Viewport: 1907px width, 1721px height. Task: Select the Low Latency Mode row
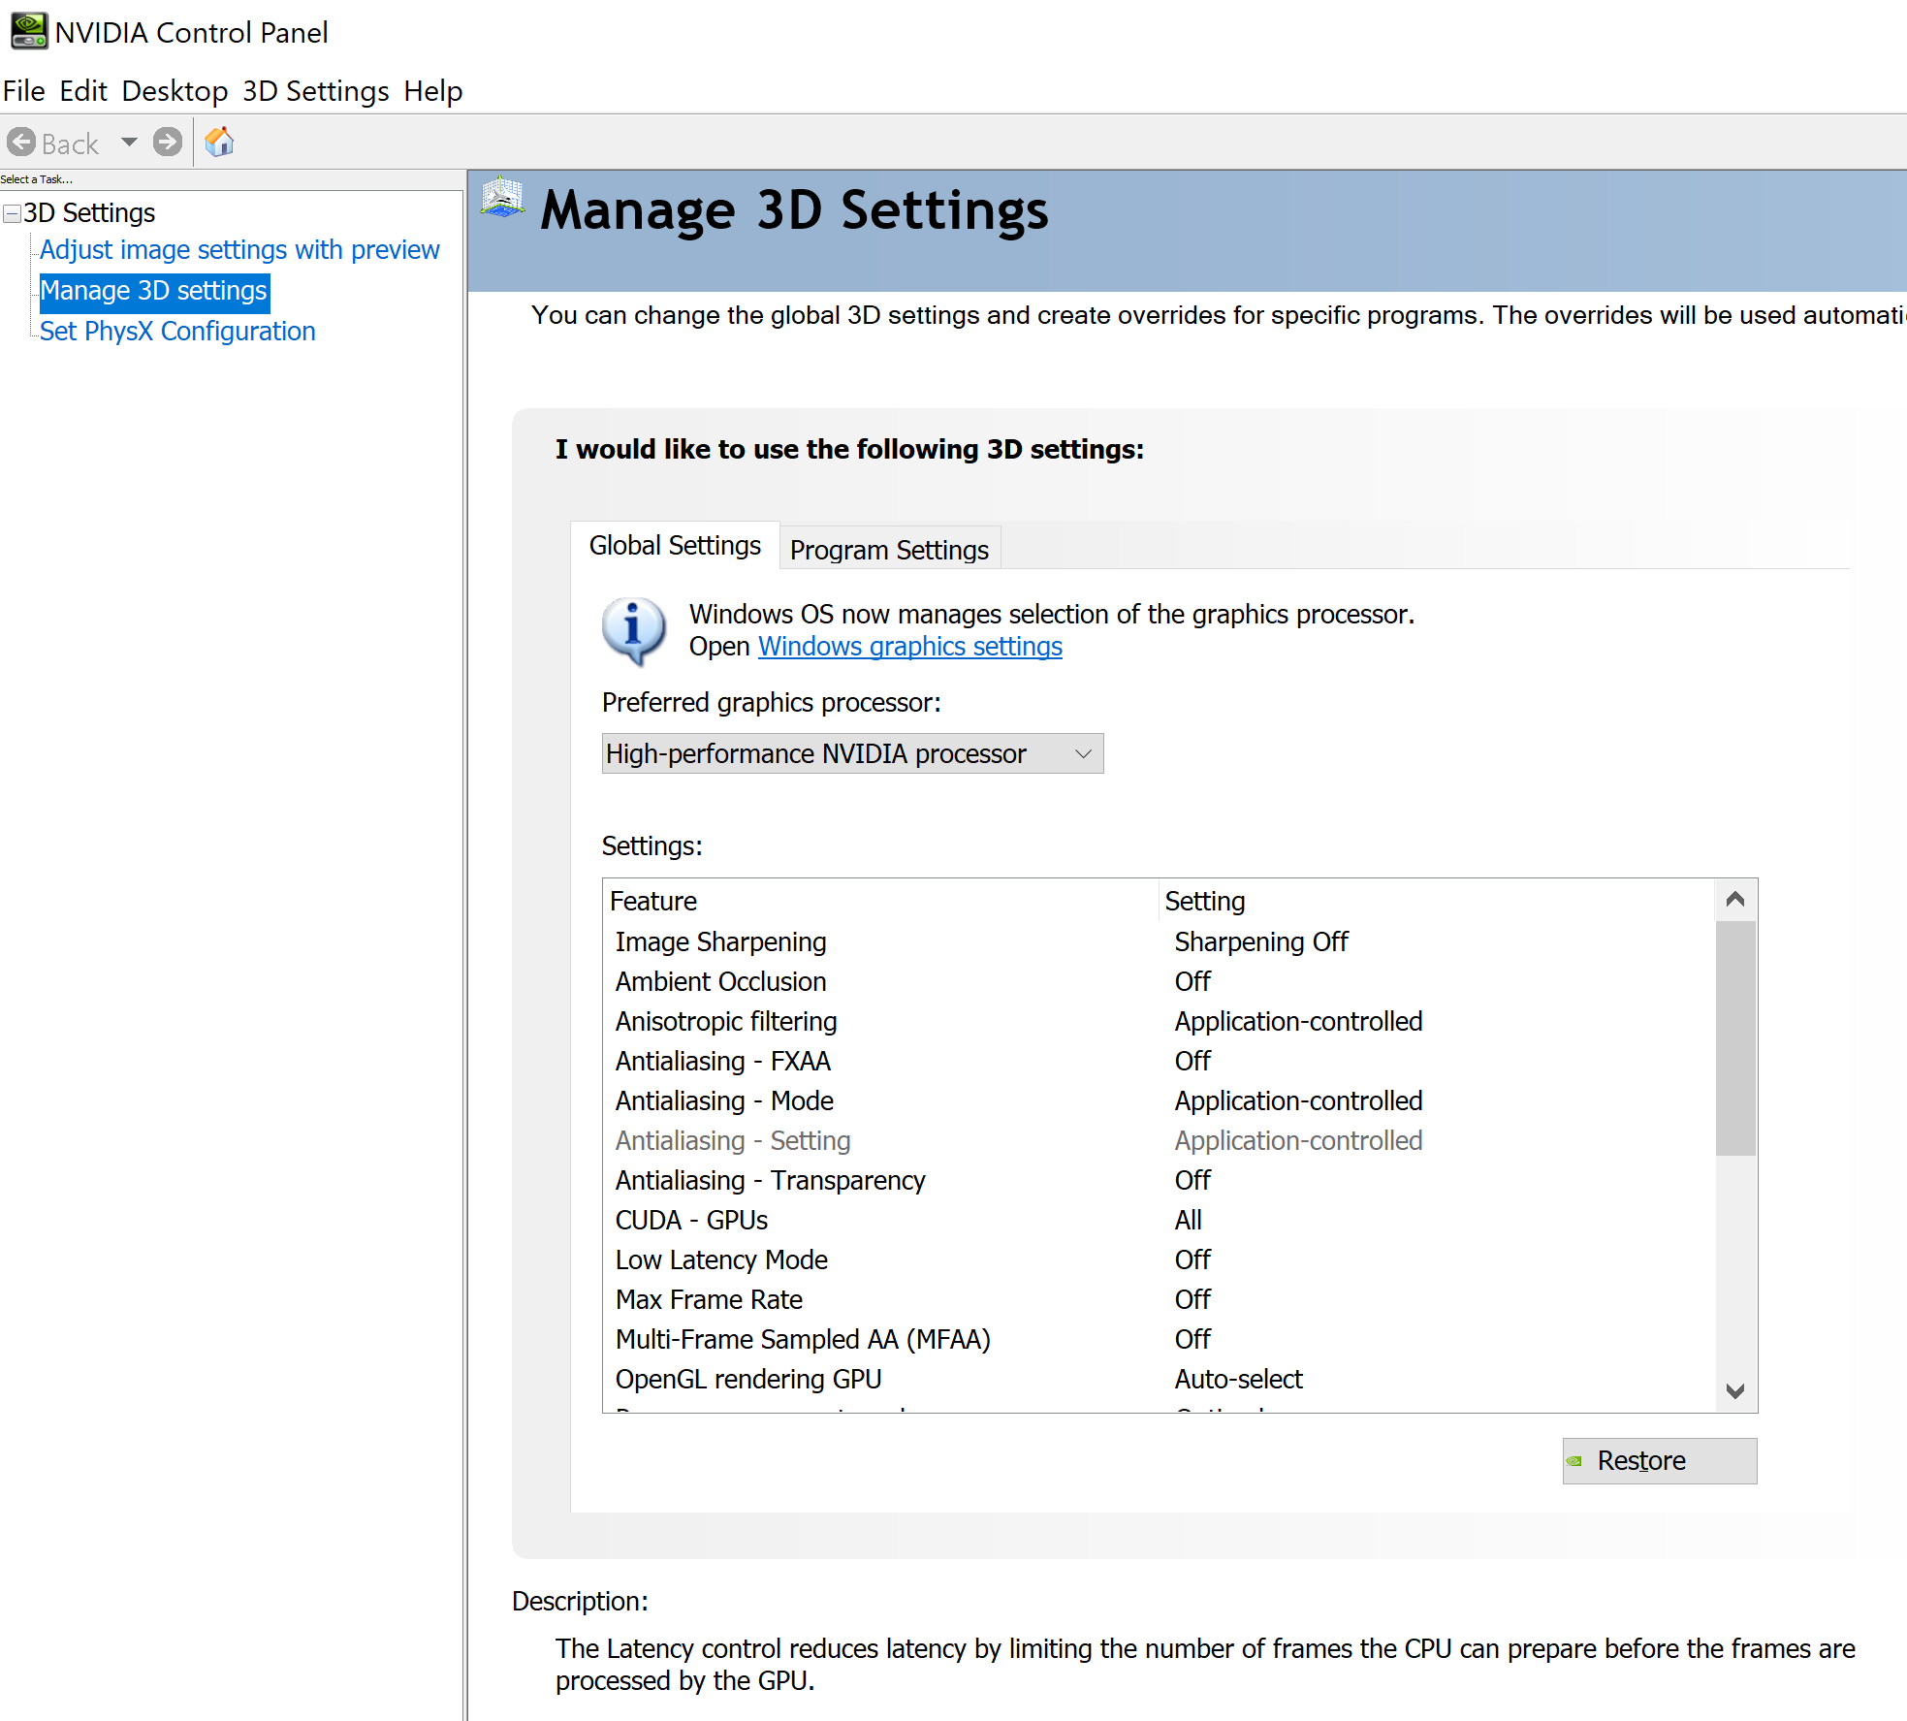(x=1159, y=1260)
